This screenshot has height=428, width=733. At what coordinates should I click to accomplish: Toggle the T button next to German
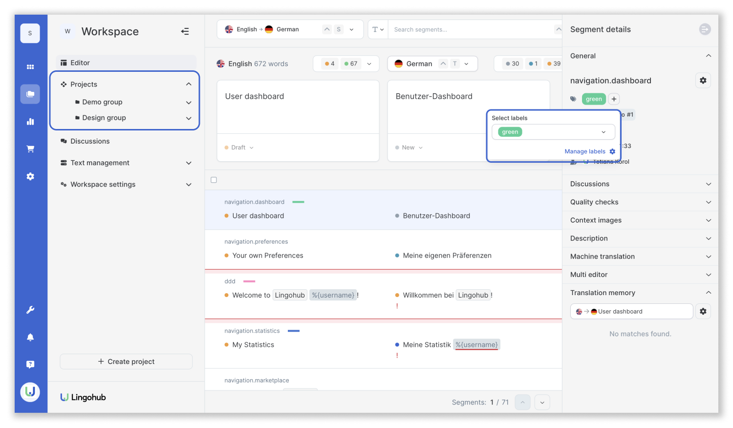455,64
